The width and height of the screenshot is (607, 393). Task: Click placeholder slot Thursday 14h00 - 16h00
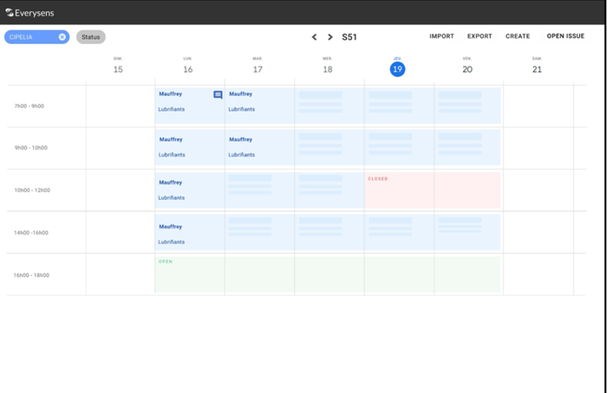pyautogui.click(x=399, y=232)
